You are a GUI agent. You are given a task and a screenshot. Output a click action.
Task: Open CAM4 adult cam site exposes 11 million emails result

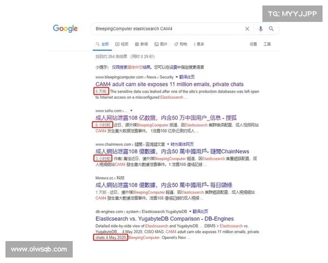click(169, 84)
